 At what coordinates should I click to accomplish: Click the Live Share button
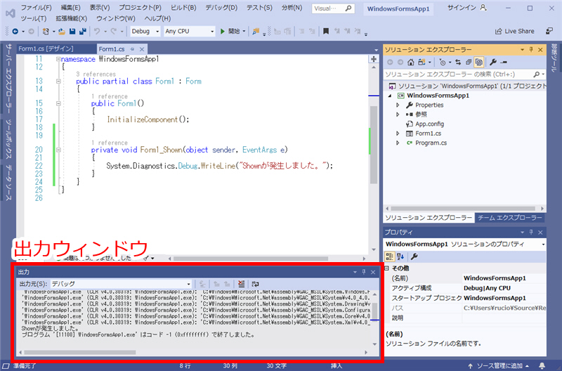[x=514, y=31]
